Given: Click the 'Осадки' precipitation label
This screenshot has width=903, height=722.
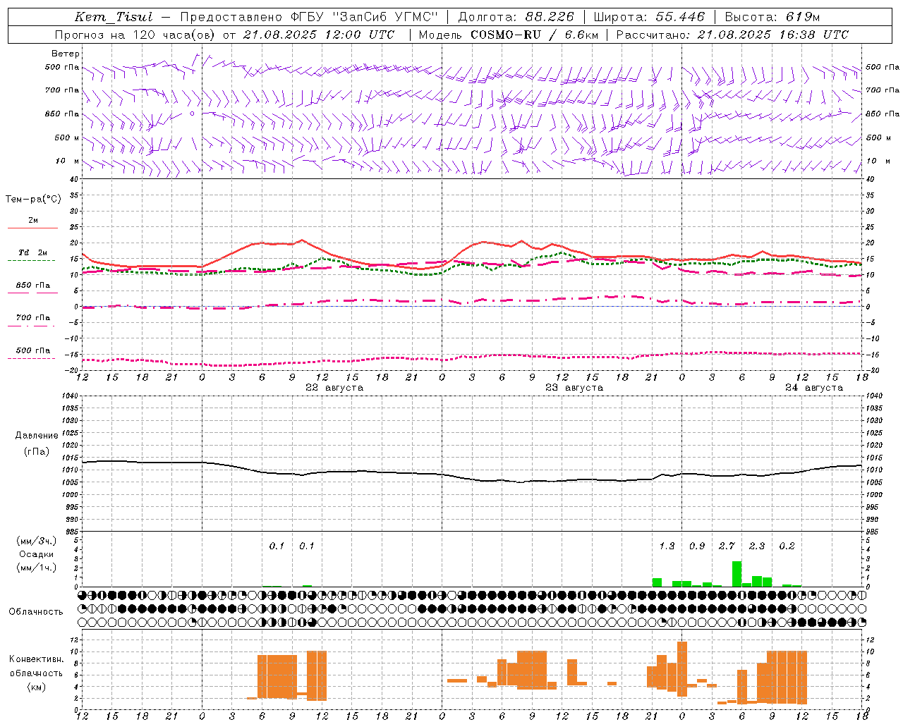Looking at the screenshot, I should click(x=37, y=554).
